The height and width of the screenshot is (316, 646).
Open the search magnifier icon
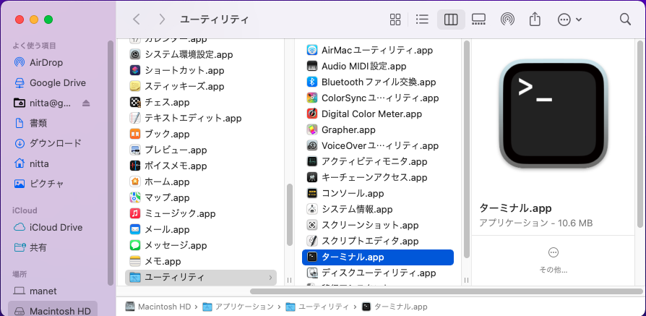(x=625, y=20)
